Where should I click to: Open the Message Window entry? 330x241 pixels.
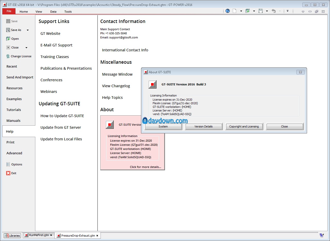[x=117, y=74]
